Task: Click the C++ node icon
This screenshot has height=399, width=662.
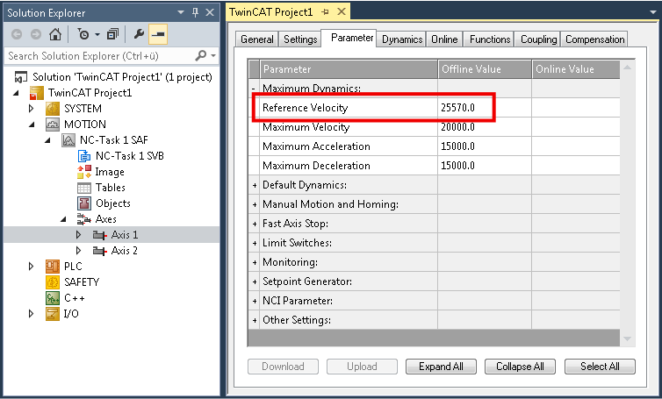Action: pyautogui.click(x=53, y=298)
